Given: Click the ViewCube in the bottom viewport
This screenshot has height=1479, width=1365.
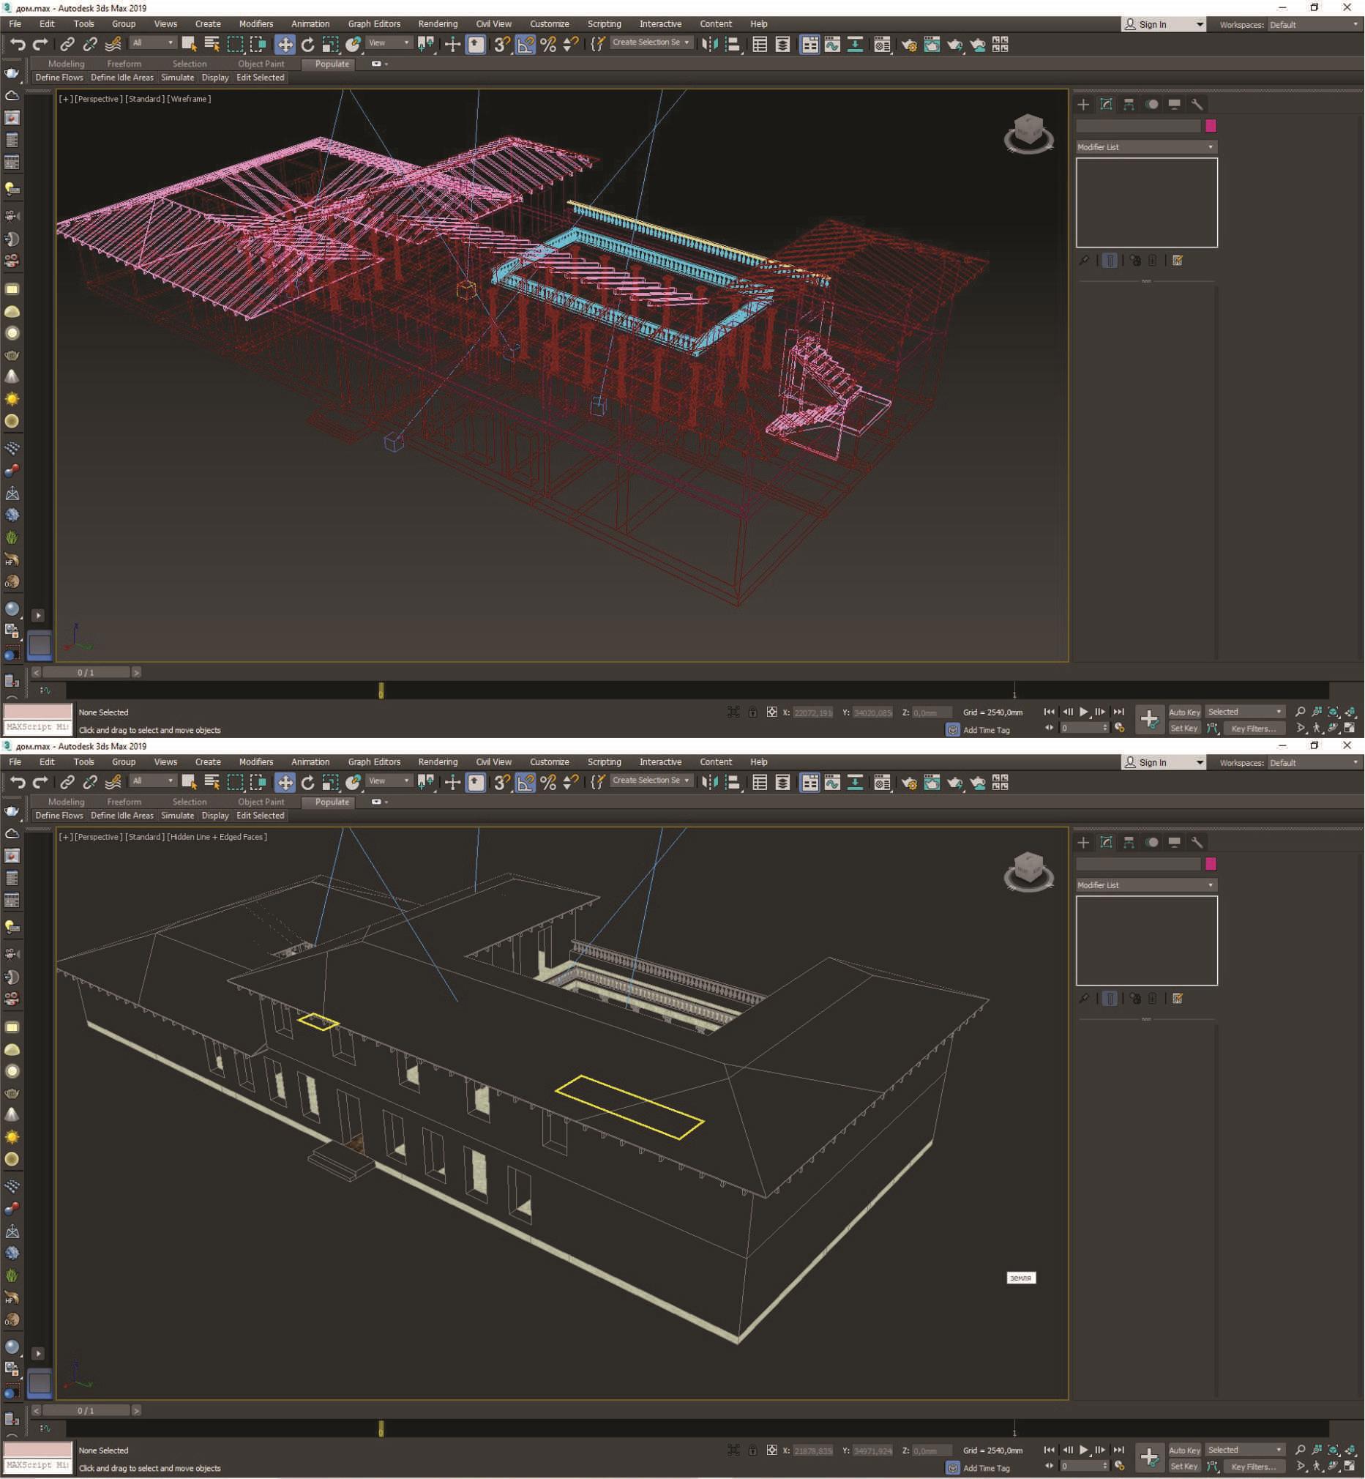Looking at the screenshot, I should coord(1028,870).
